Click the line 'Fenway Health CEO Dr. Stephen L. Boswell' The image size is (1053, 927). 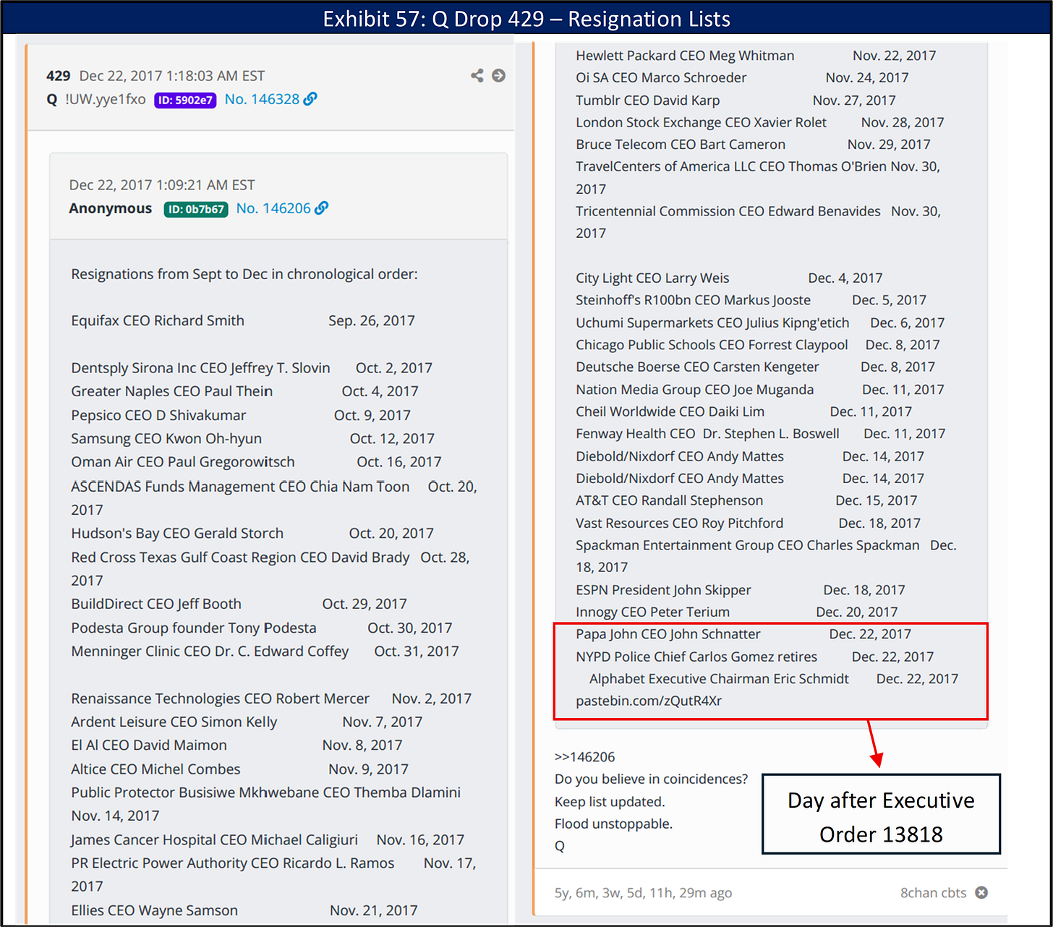pyautogui.click(x=707, y=434)
